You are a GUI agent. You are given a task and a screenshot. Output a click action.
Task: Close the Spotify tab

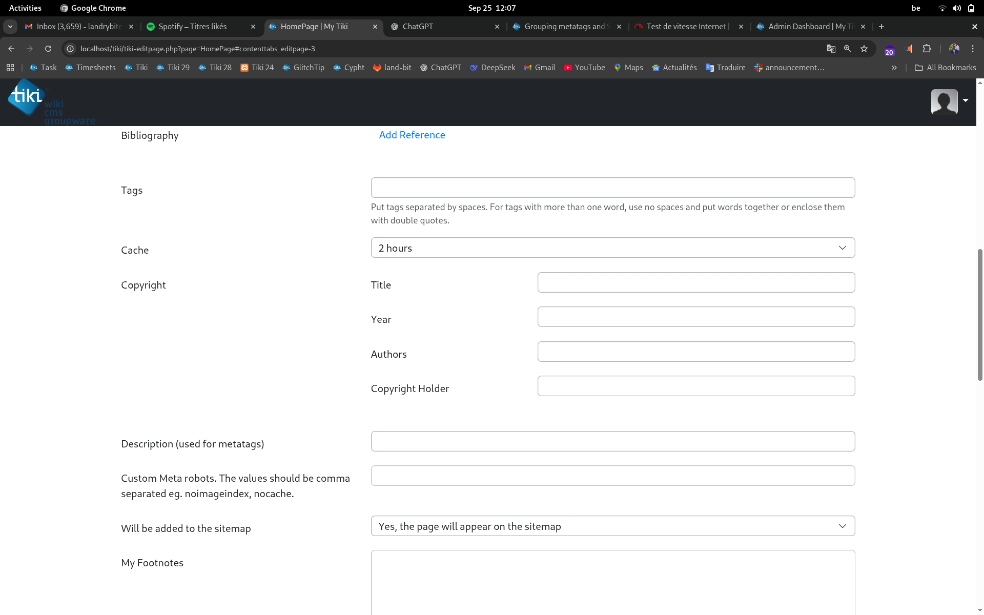tap(253, 27)
